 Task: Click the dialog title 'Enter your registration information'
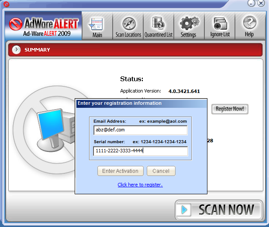click(x=120, y=103)
